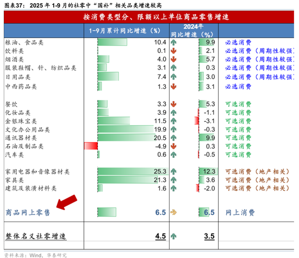Image resolution: width=299 pixels, height=258 pixels.
Task: Select the 汽车类 row label
Action: pos(15,155)
